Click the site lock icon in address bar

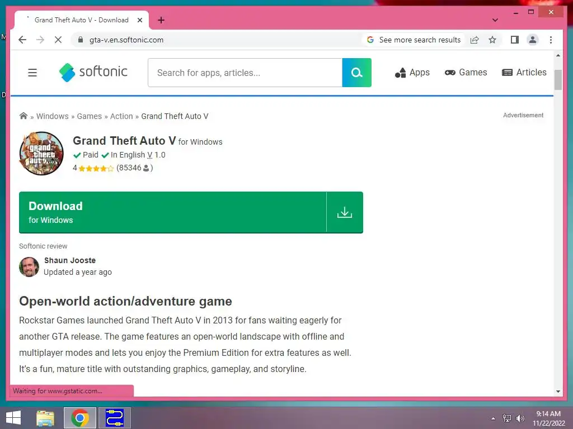click(81, 40)
